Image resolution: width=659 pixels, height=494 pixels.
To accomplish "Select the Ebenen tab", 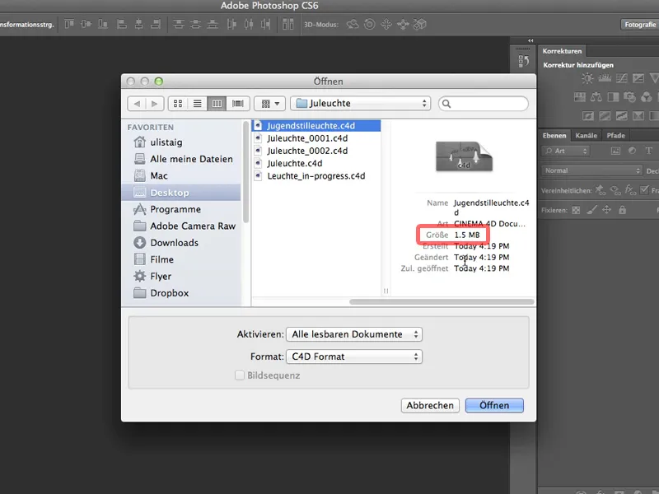I will click(x=554, y=135).
